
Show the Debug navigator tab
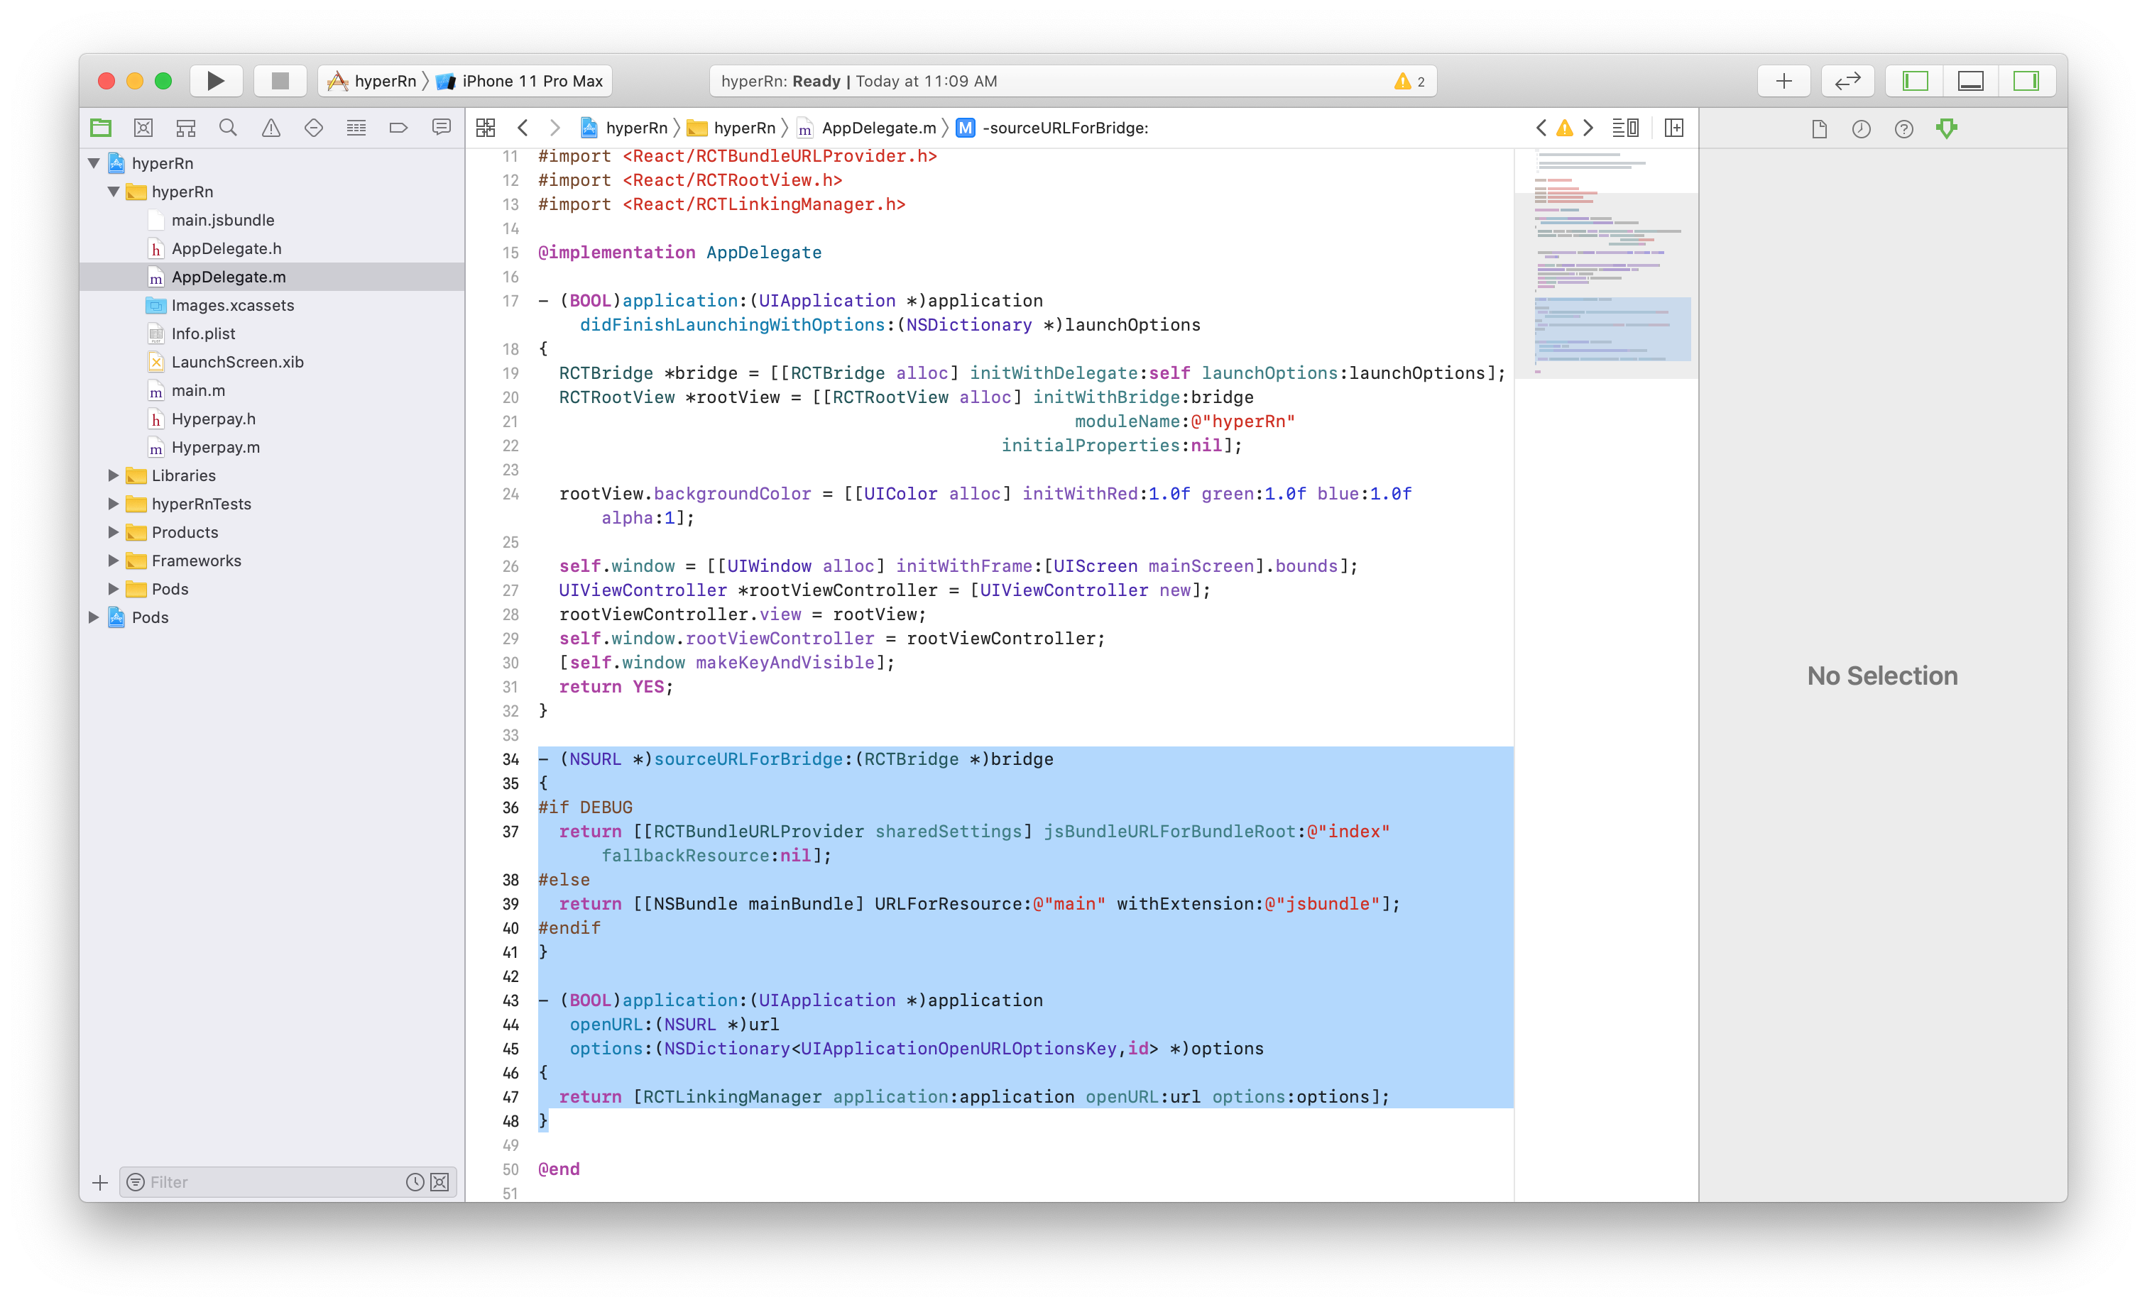click(x=356, y=128)
